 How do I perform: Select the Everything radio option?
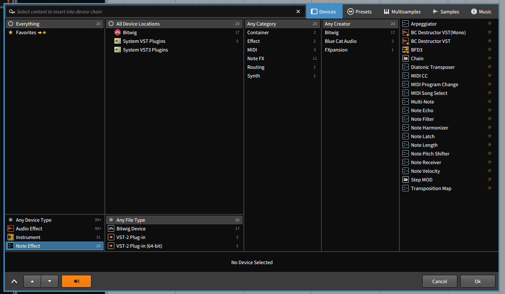(x=11, y=24)
